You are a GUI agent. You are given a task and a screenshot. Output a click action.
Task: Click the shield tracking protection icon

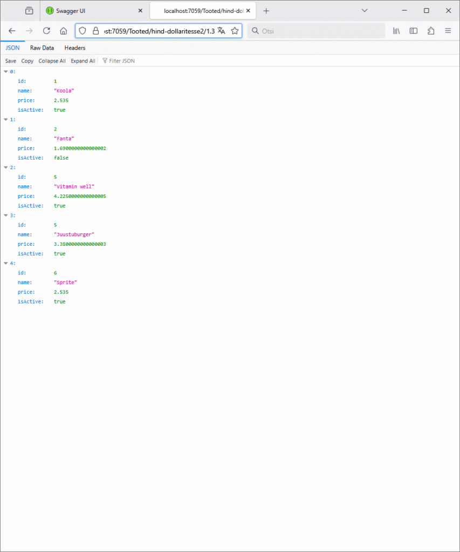(x=83, y=31)
